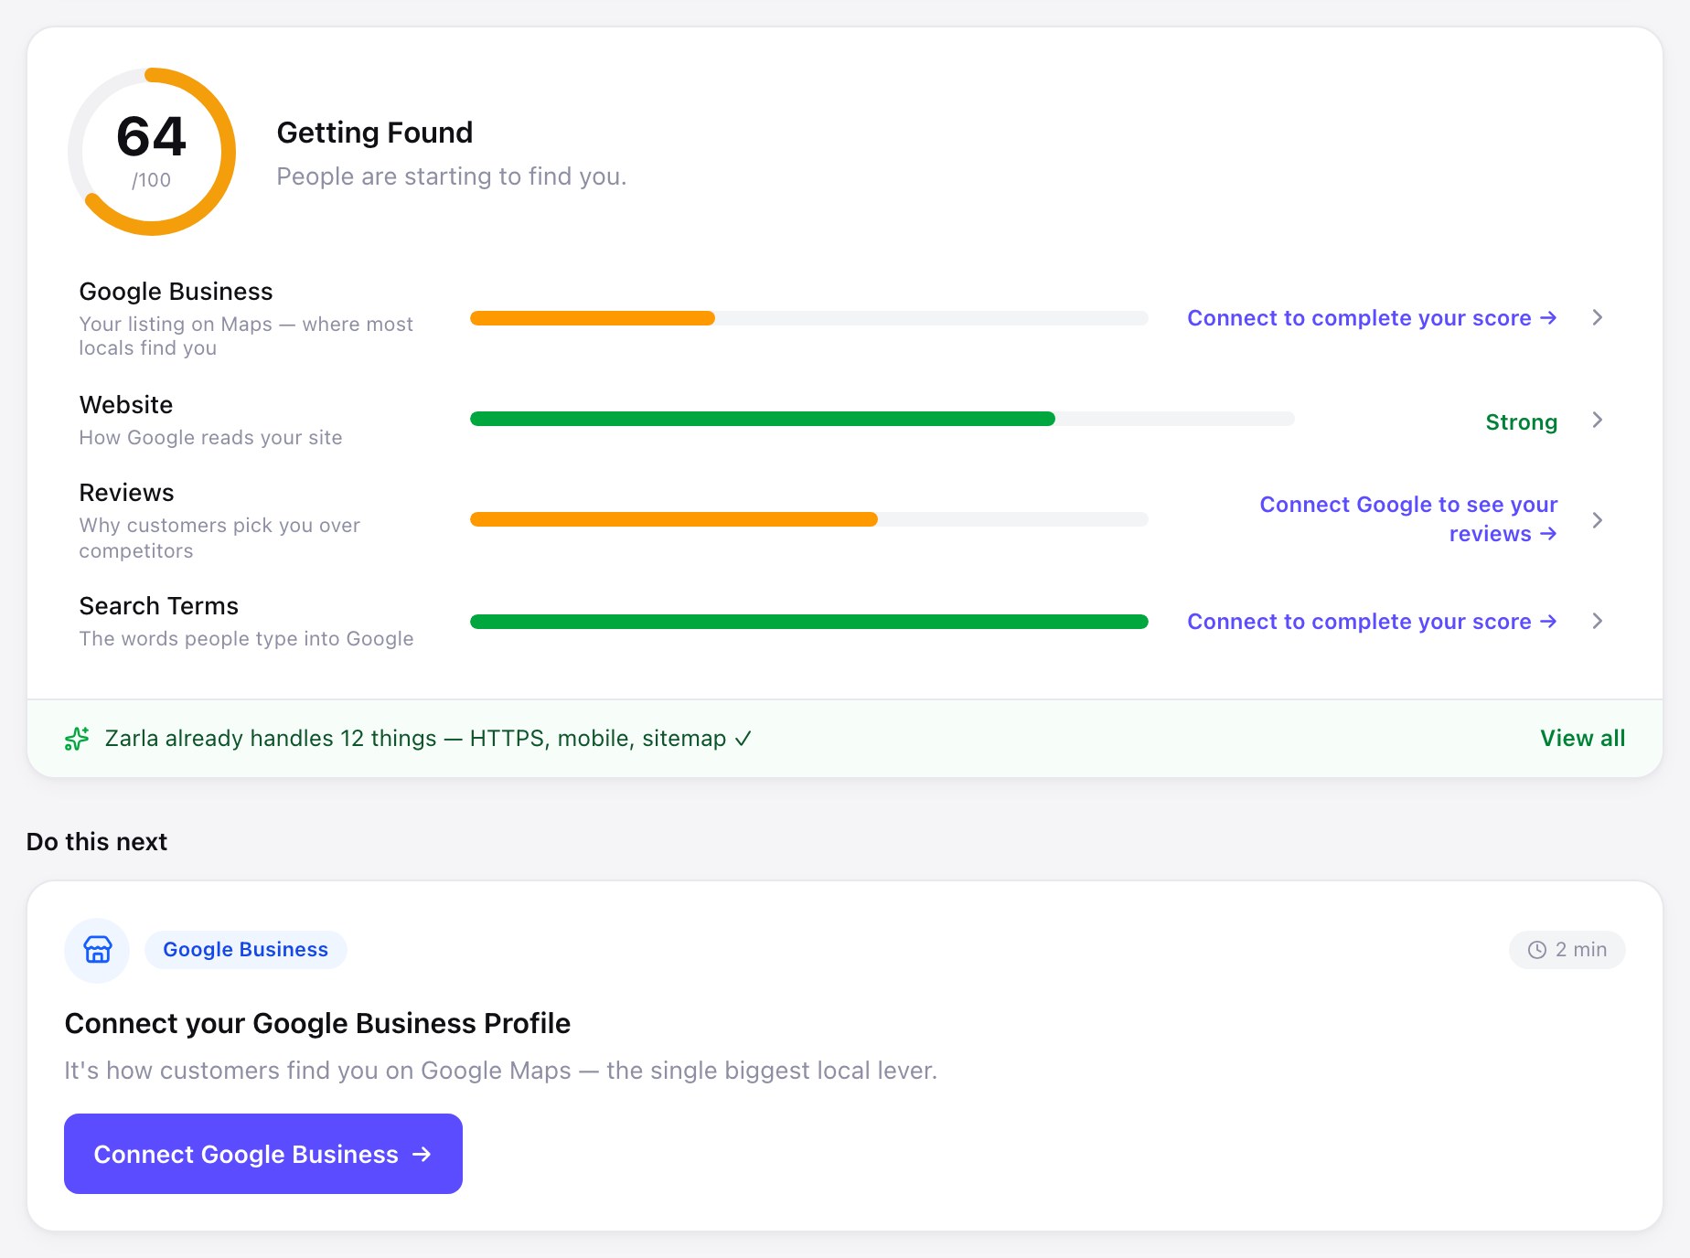This screenshot has width=1690, height=1258.
Task: Click the Website progress bar
Action: click(x=882, y=419)
